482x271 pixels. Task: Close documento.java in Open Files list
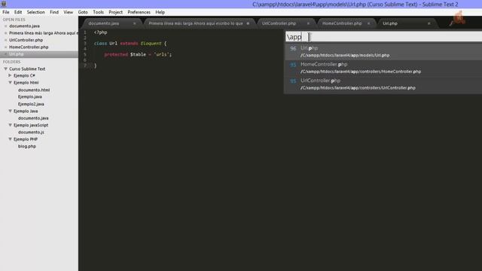(x=5, y=26)
